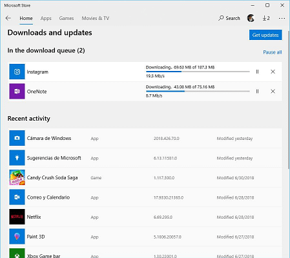This screenshot has width=290, height=258.
Task: Click the Instagram app icon
Action: 17,72
